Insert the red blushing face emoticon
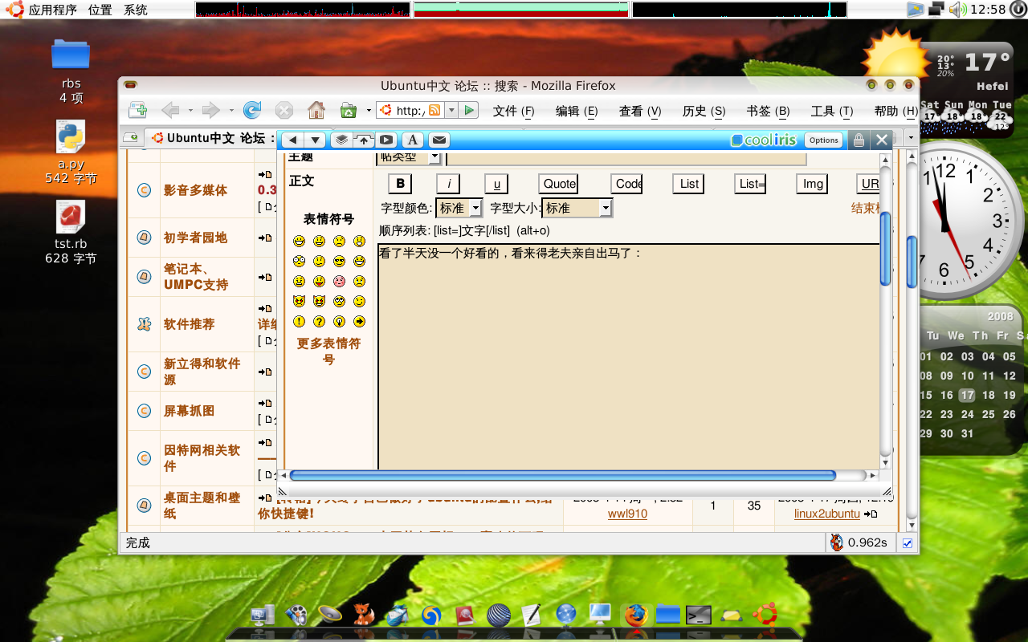 (x=339, y=281)
